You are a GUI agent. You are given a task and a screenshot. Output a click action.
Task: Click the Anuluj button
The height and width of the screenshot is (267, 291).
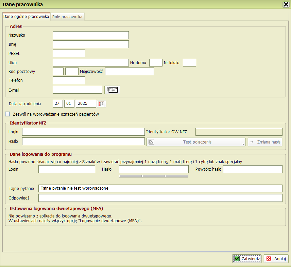pyautogui.click(x=276, y=259)
